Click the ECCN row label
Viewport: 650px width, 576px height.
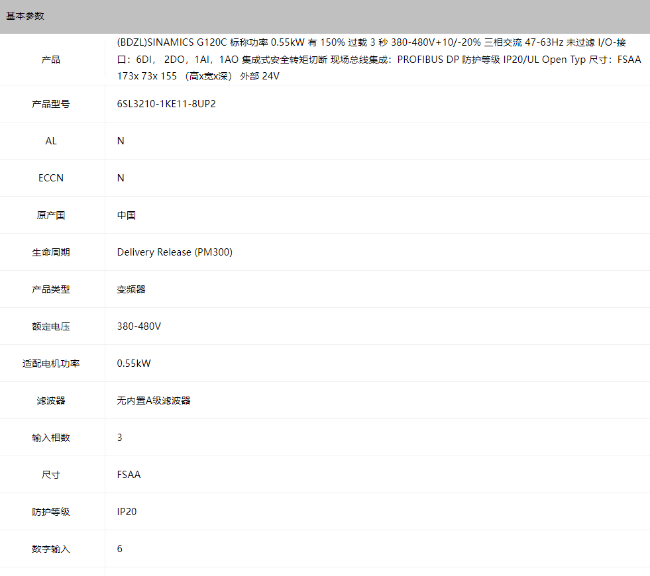tap(51, 178)
